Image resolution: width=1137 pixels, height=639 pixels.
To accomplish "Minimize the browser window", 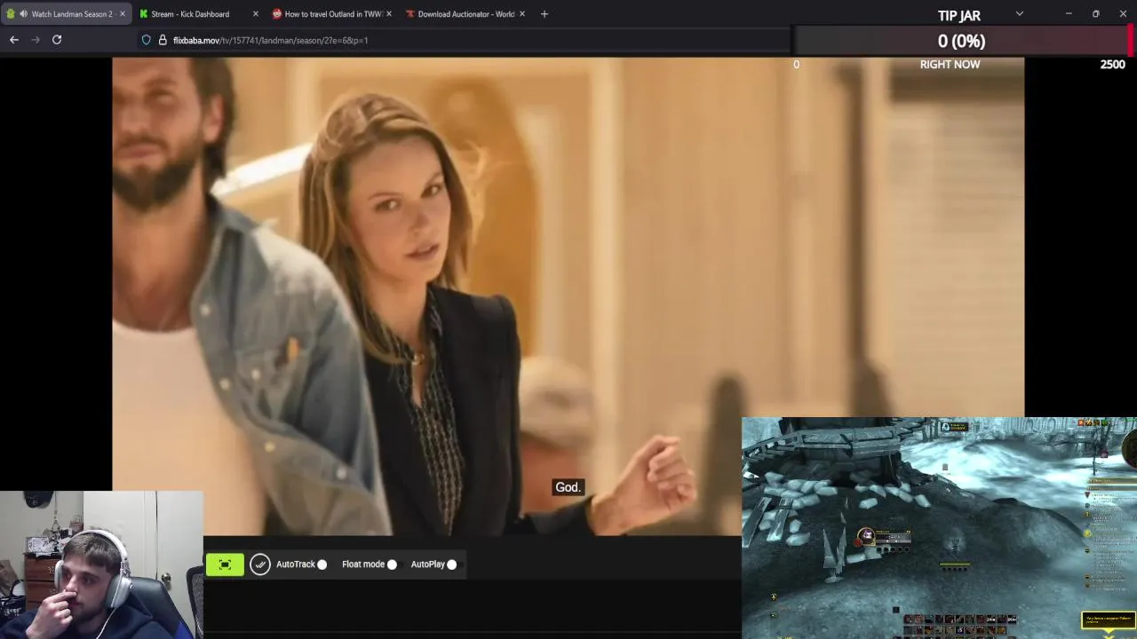I will (x=1069, y=14).
